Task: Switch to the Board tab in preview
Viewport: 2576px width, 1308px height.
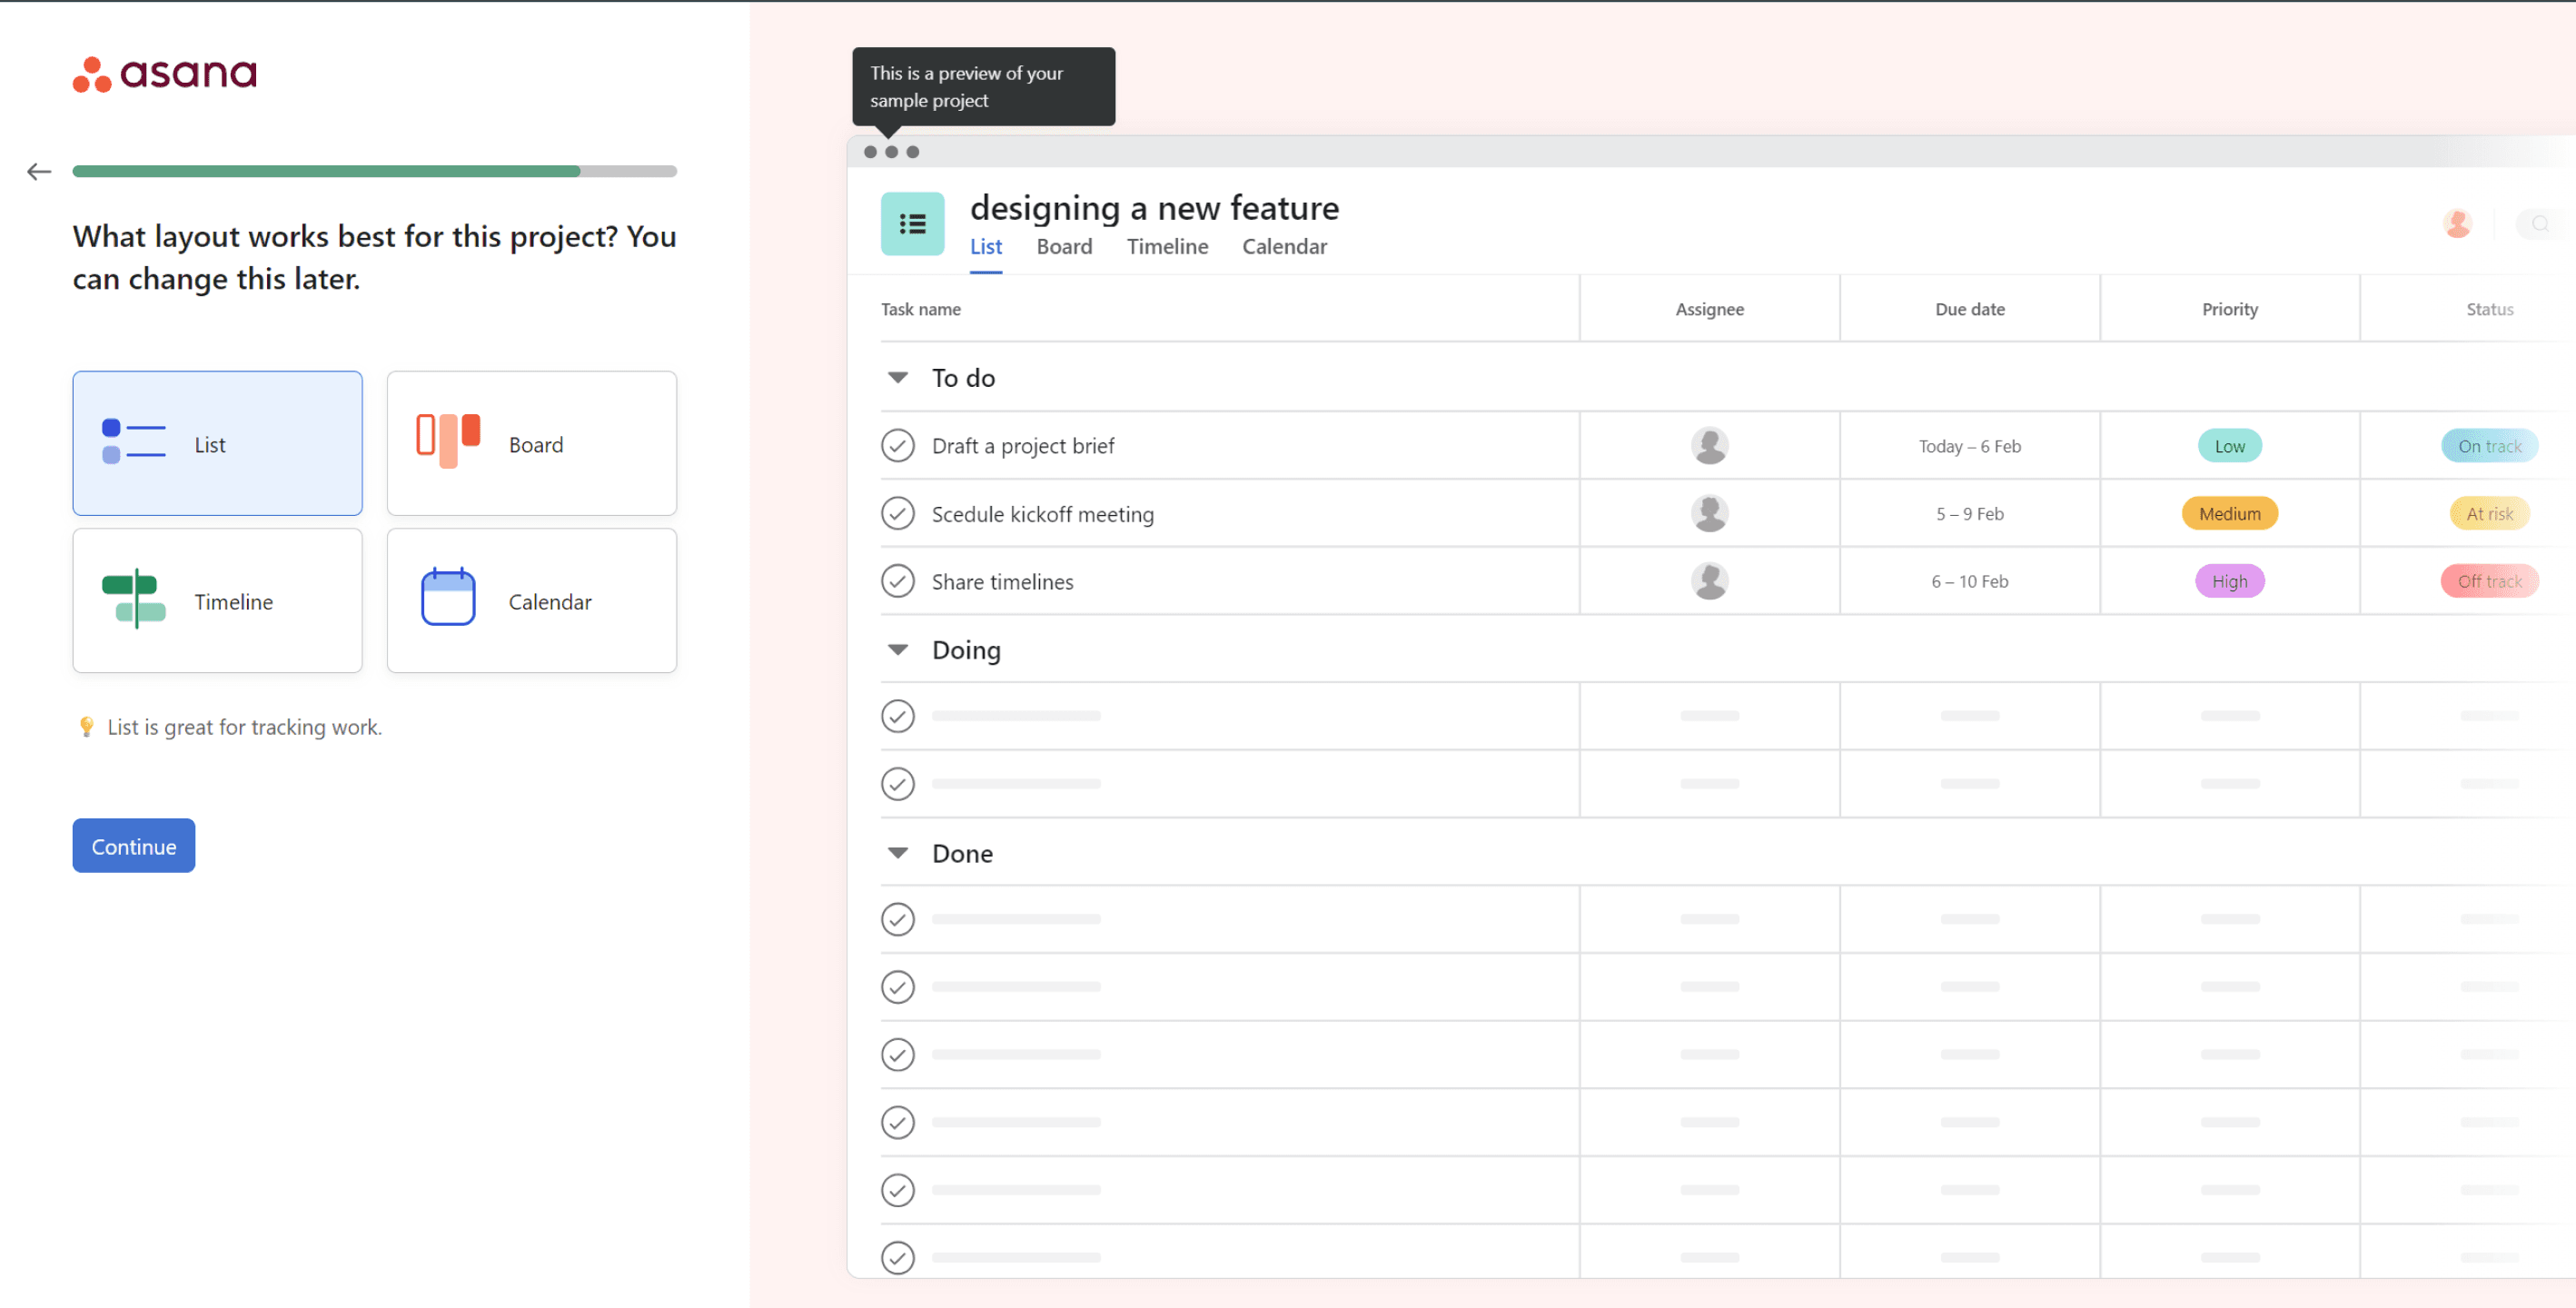Action: [x=1063, y=247]
